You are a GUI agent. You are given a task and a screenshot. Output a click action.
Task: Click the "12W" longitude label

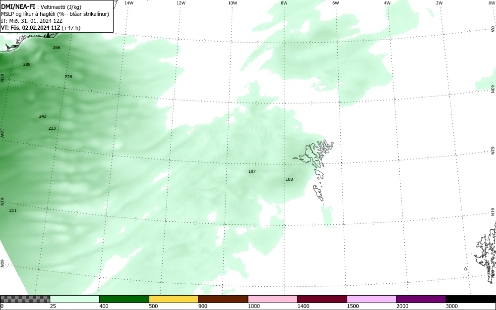click(x=181, y=3)
